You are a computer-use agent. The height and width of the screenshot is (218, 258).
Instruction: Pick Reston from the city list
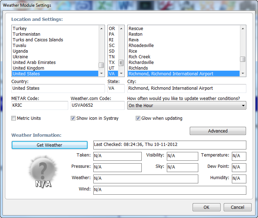[135, 34]
